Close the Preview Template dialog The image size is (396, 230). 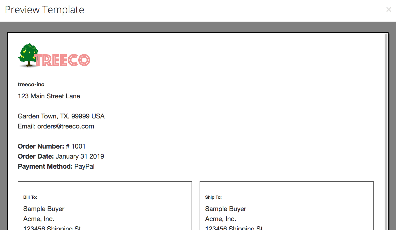(389, 10)
